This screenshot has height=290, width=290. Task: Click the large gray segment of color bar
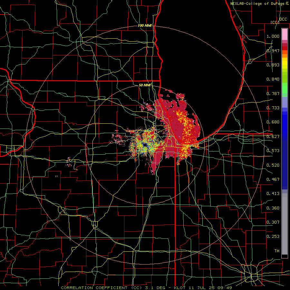285,224
